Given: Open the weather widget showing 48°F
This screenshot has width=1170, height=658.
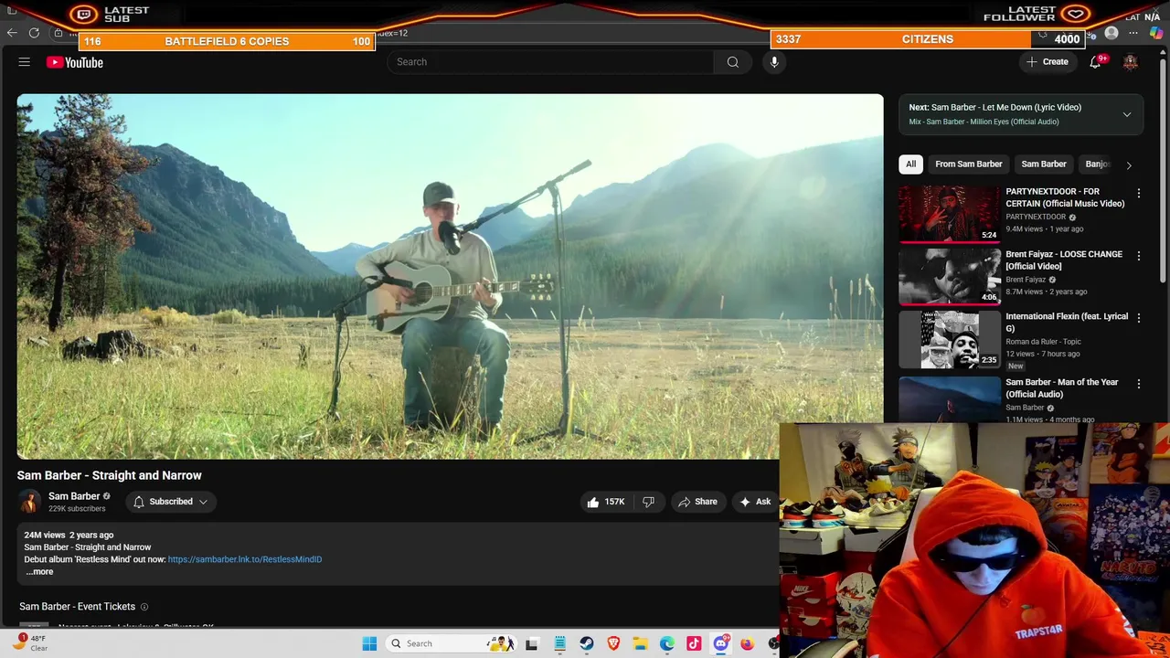Looking at the screenshot, I should click(30, 642).
